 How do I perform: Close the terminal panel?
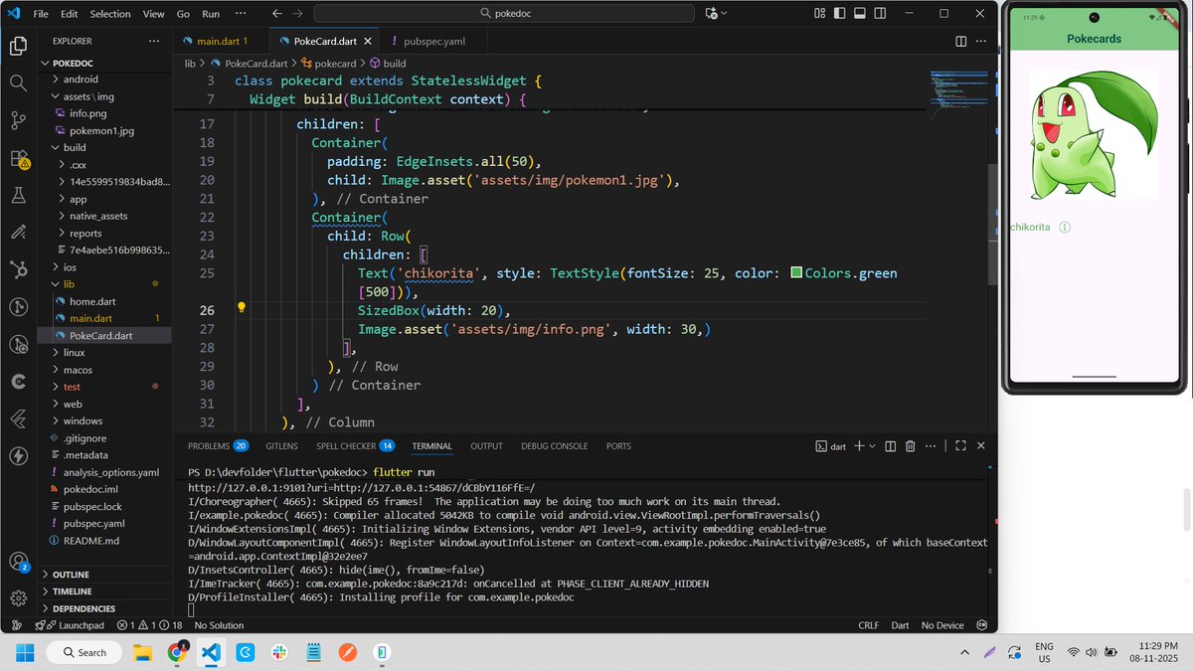click(x=981, y=446)
